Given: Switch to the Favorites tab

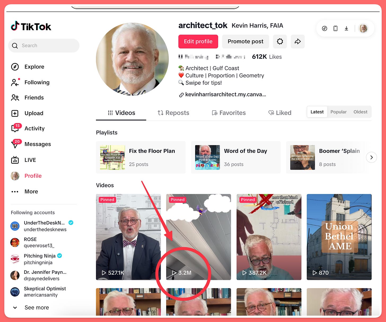Looking at the screenshot, I should pos(229,113).
